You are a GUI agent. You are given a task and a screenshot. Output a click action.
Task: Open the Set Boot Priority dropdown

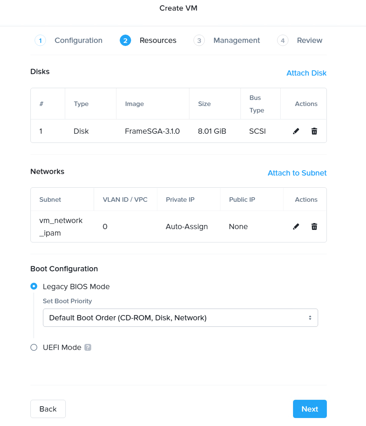coord(180,318)
